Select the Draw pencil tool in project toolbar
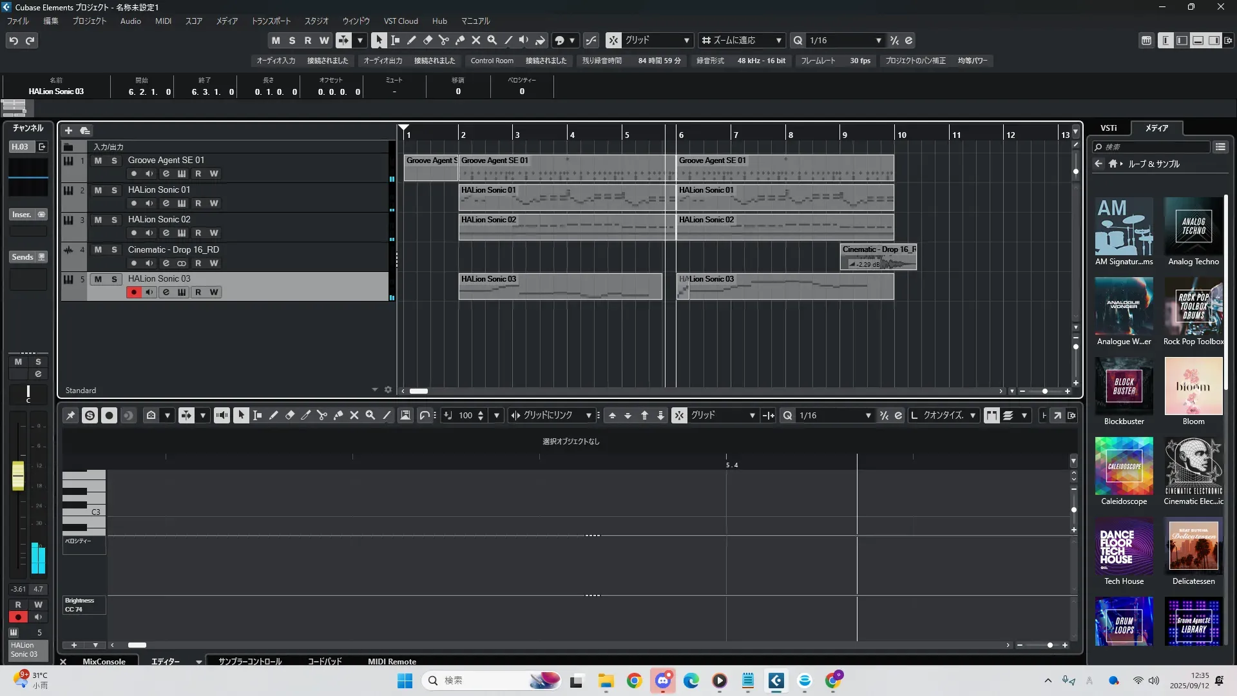Screen dimensions: 1237x696 [x=412, y=40]
